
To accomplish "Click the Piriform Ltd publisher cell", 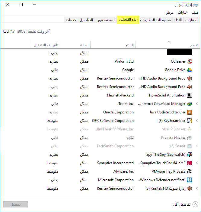I will point(124,61).
